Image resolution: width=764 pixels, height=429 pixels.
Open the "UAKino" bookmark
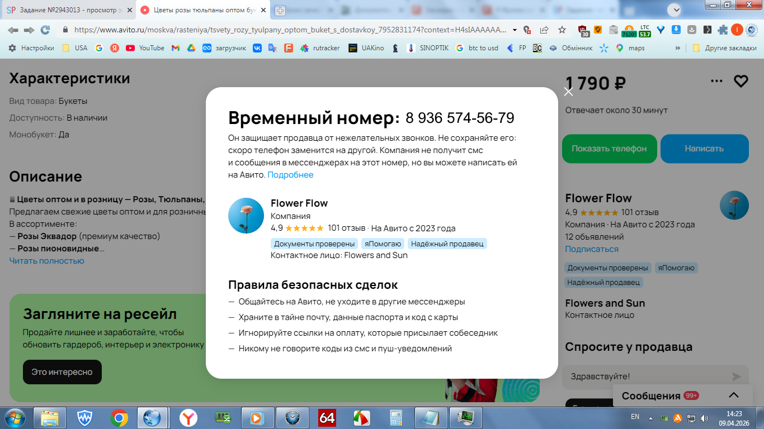[x=366, y=48]
